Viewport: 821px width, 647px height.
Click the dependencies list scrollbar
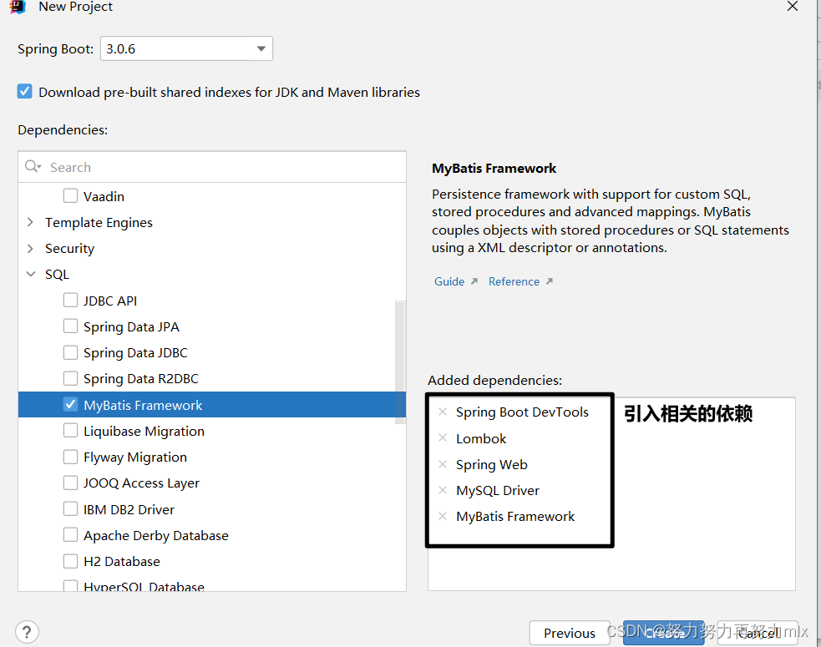point(400,361)
